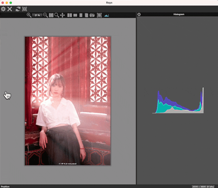218x188 pixels.
Task: Click the X cancel icon in top toolbar
Action: click(x=10, y=9)
